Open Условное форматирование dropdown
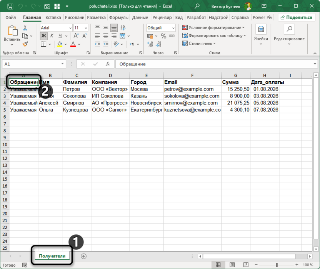320x269 pixels. [213, 28]
